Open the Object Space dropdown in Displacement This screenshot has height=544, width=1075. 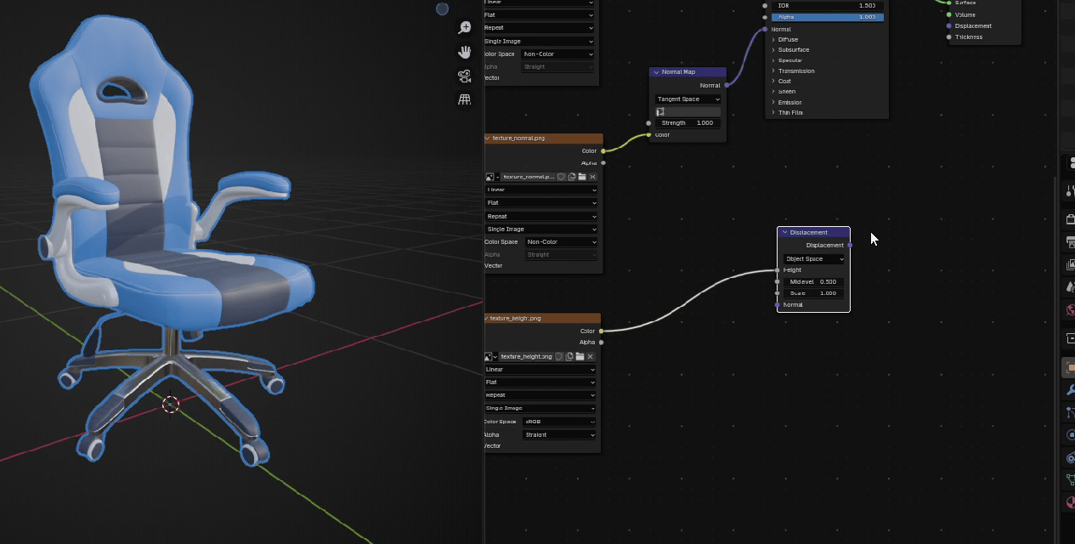(x=813, y=259)
